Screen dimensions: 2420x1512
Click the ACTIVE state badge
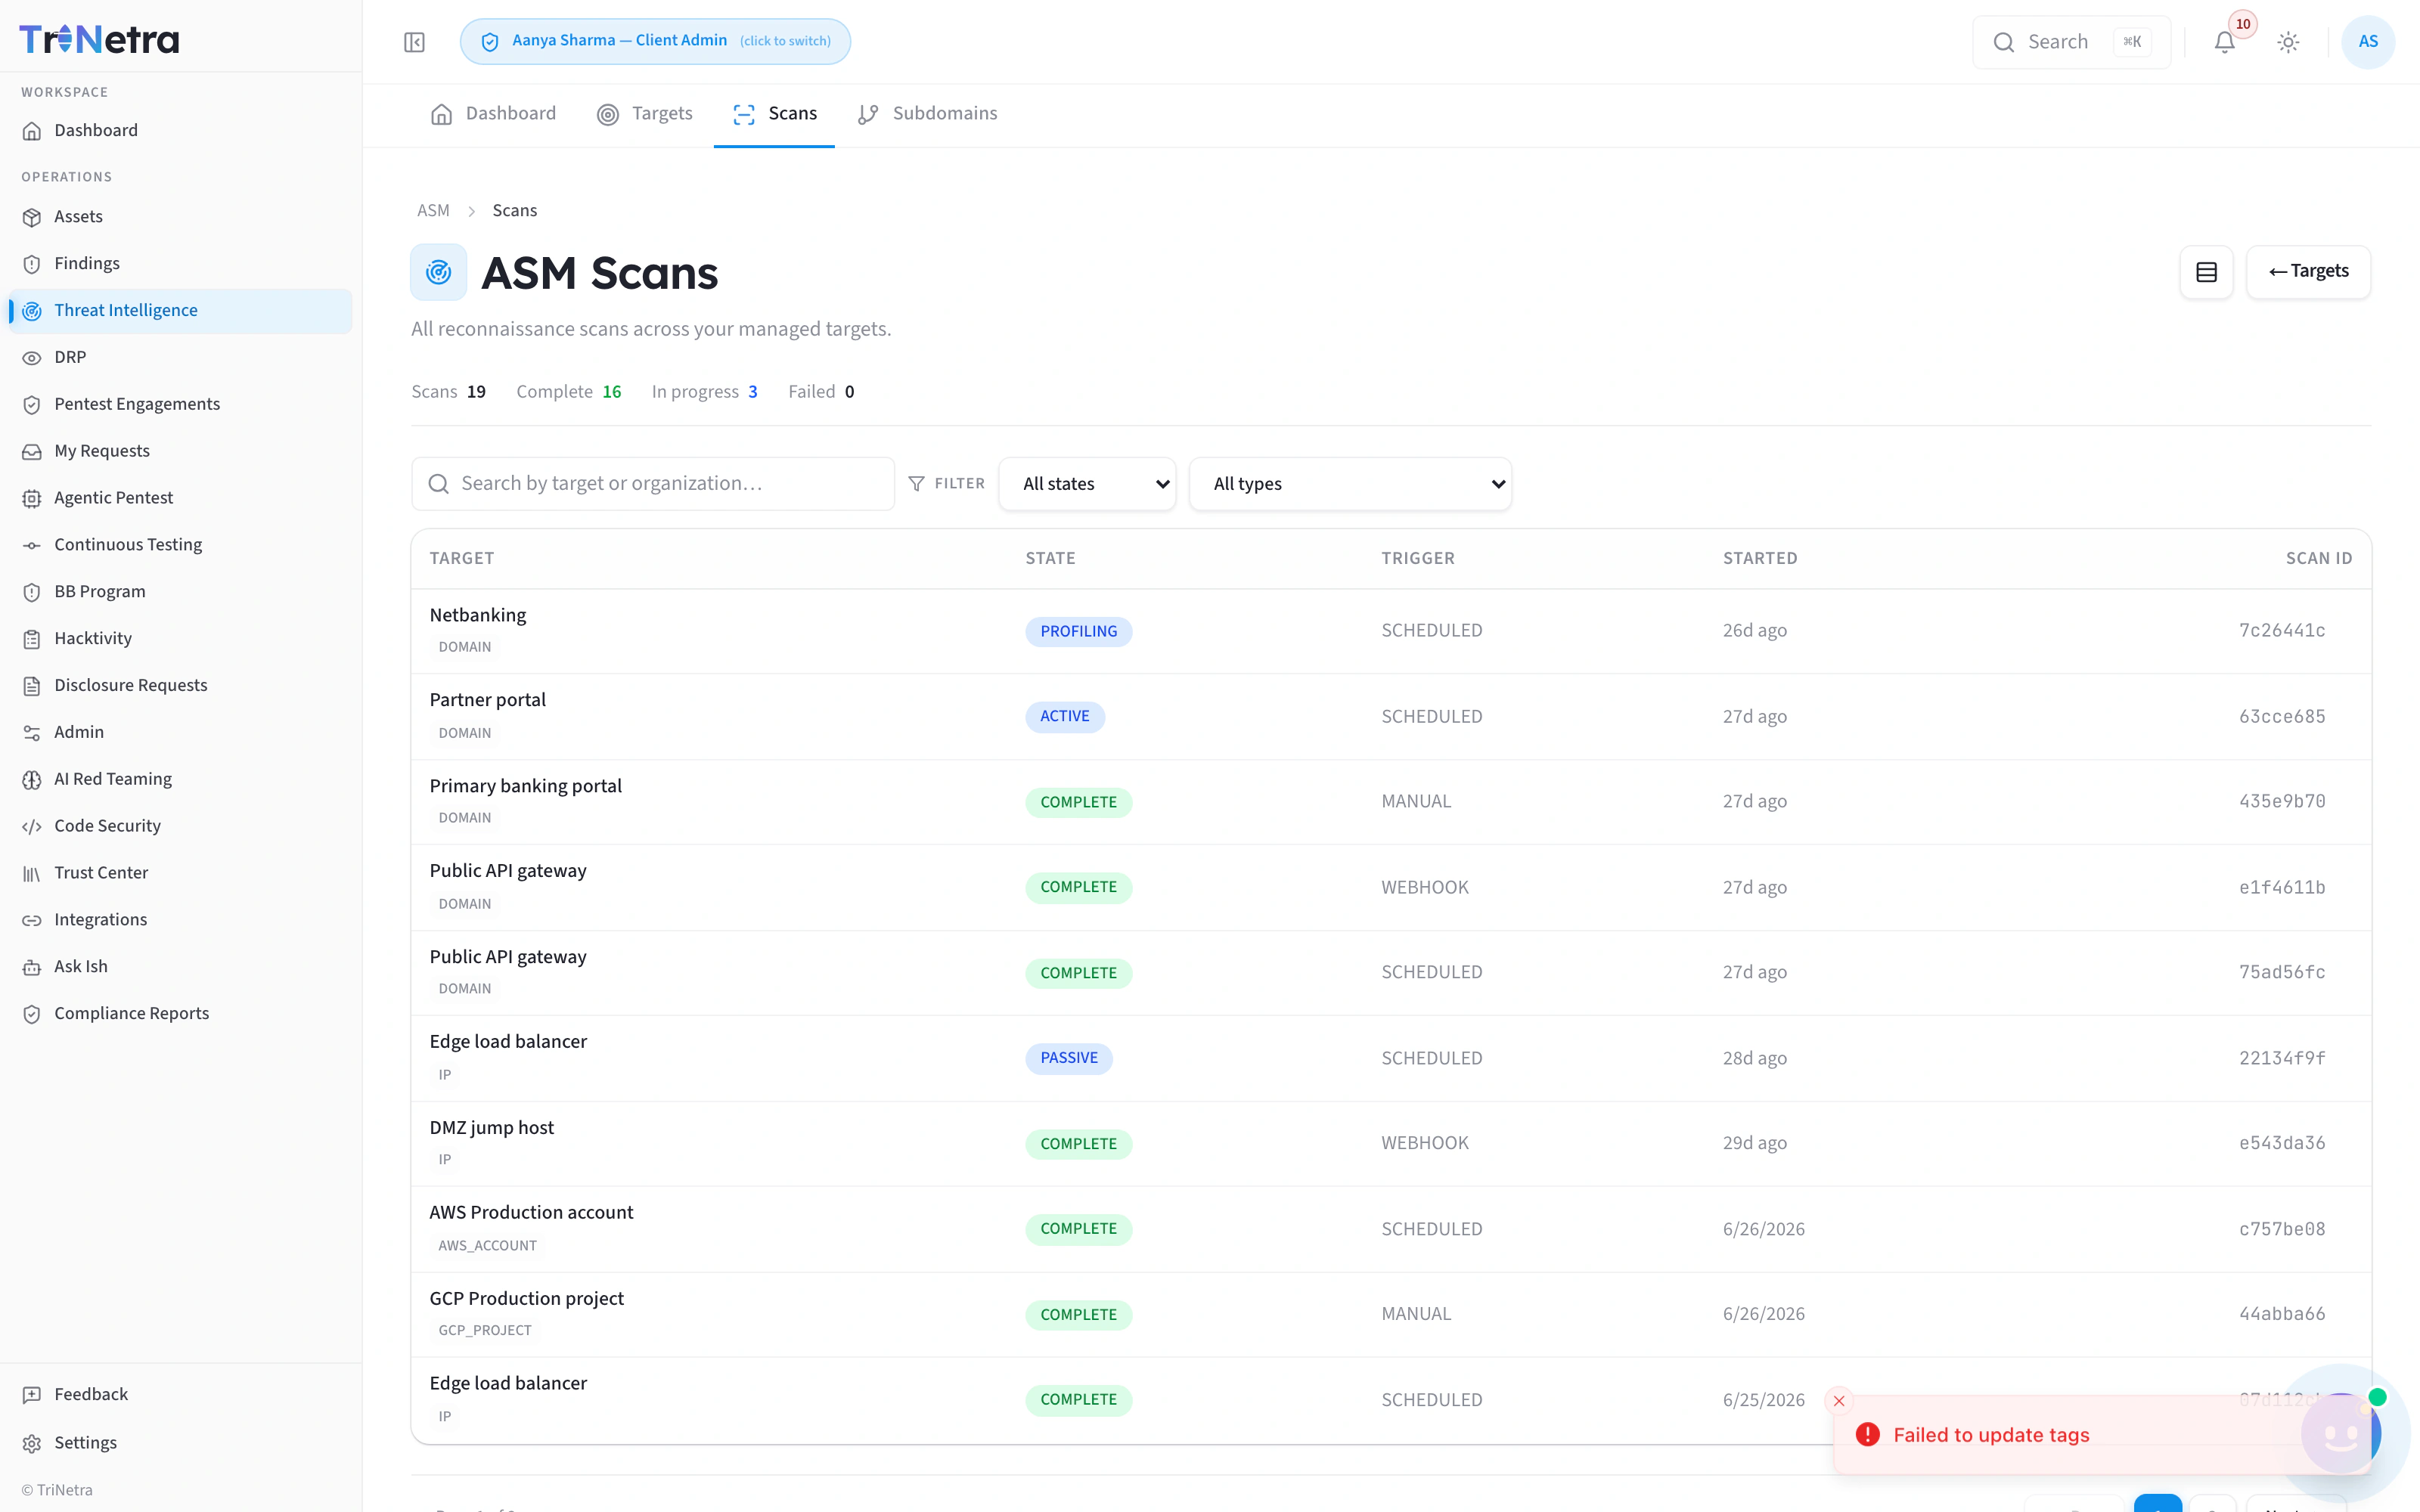tap(1064, 717)
